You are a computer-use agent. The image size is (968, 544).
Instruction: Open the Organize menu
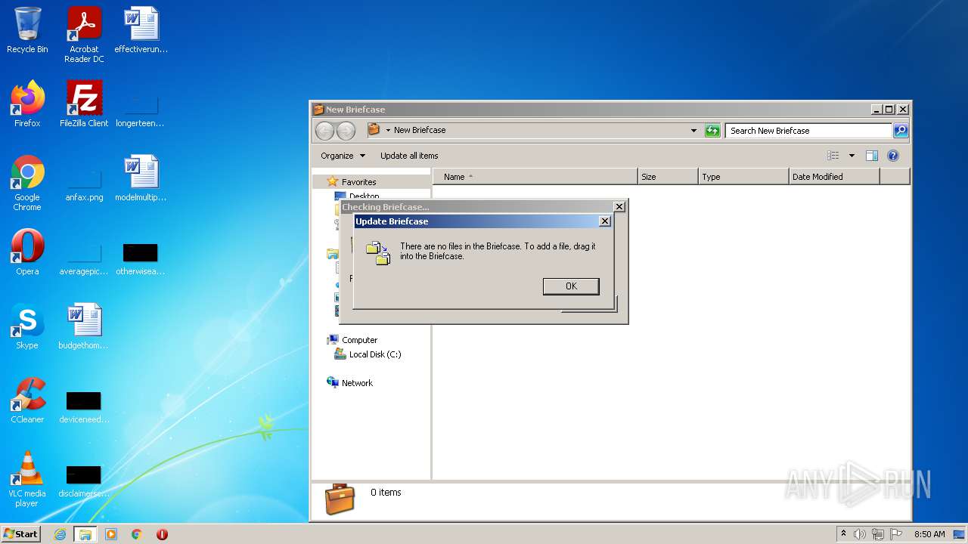(x=343, y=156)
